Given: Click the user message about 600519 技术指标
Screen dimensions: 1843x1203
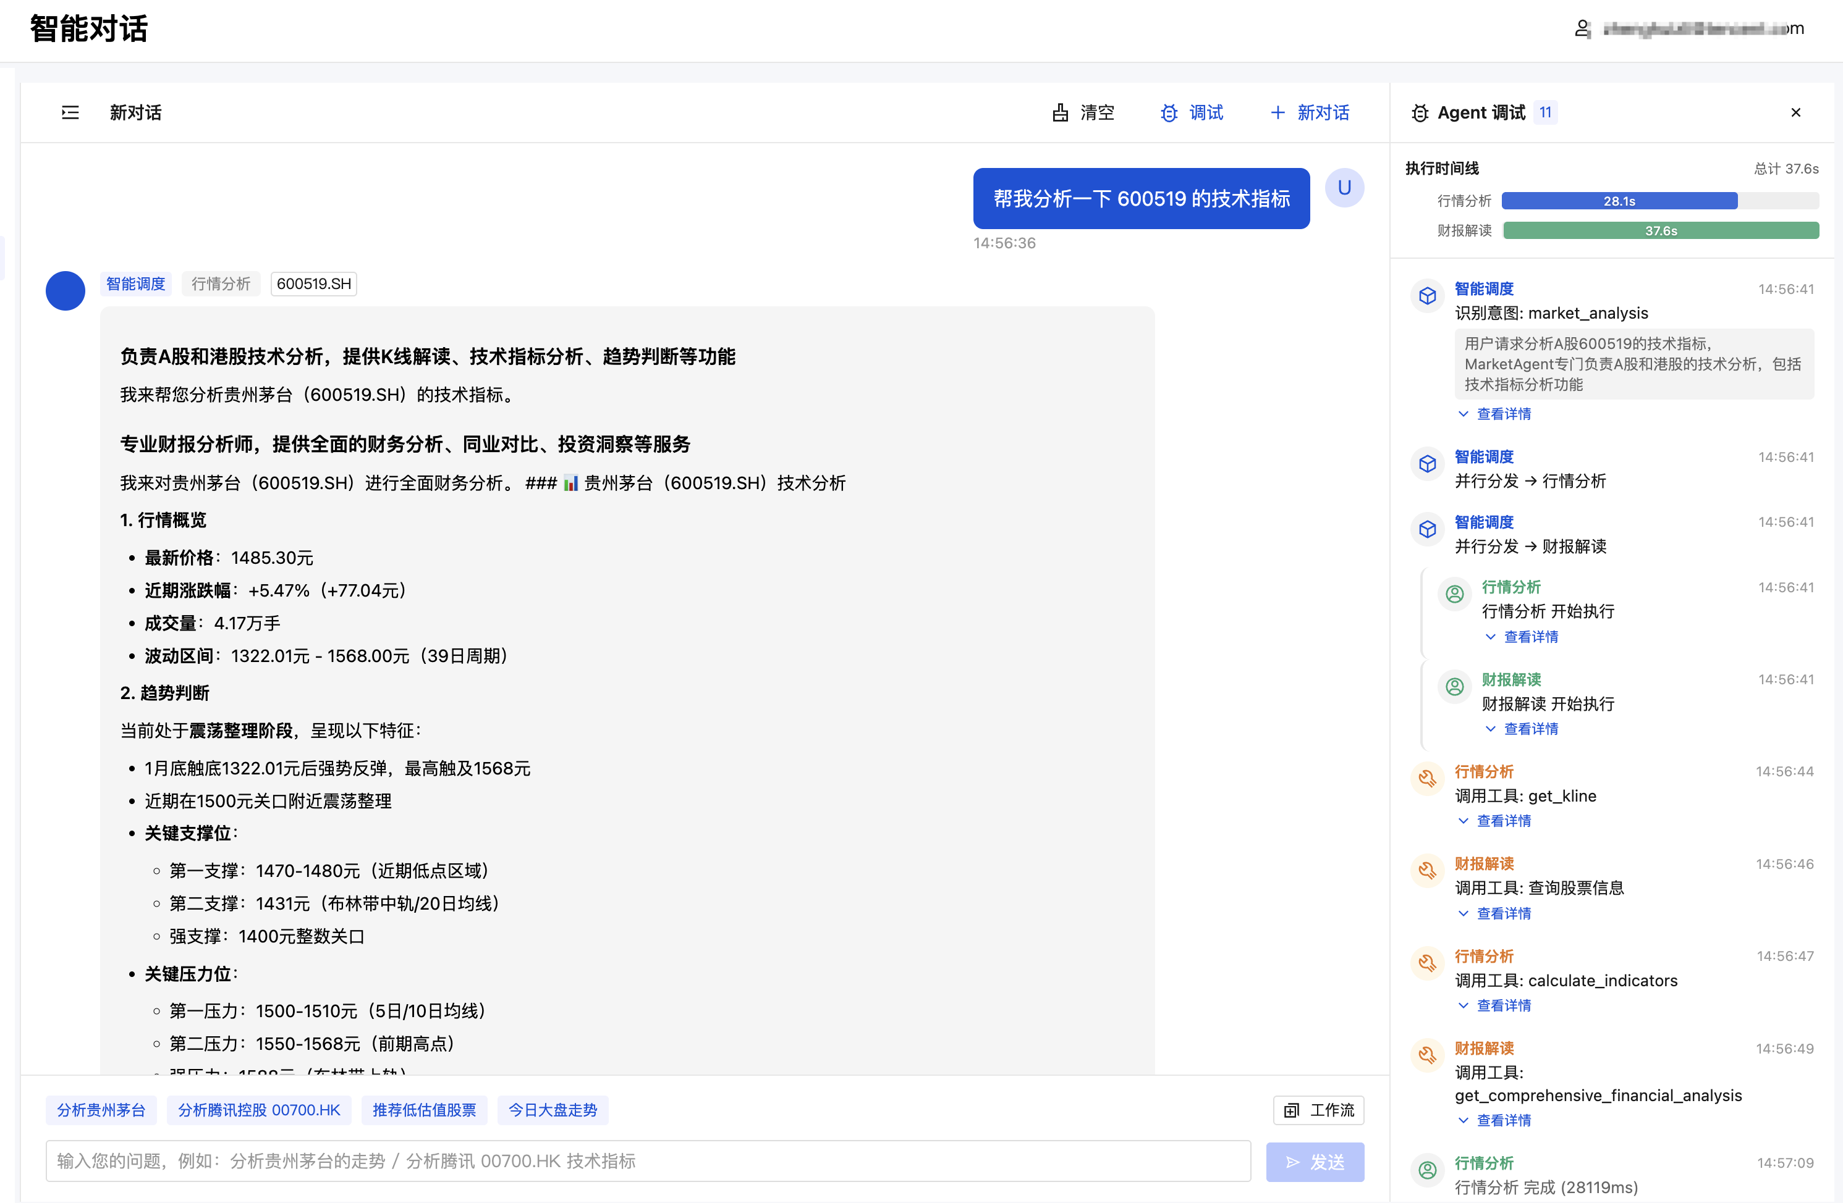Looking at the screenshot, I should coord(1142,199).
